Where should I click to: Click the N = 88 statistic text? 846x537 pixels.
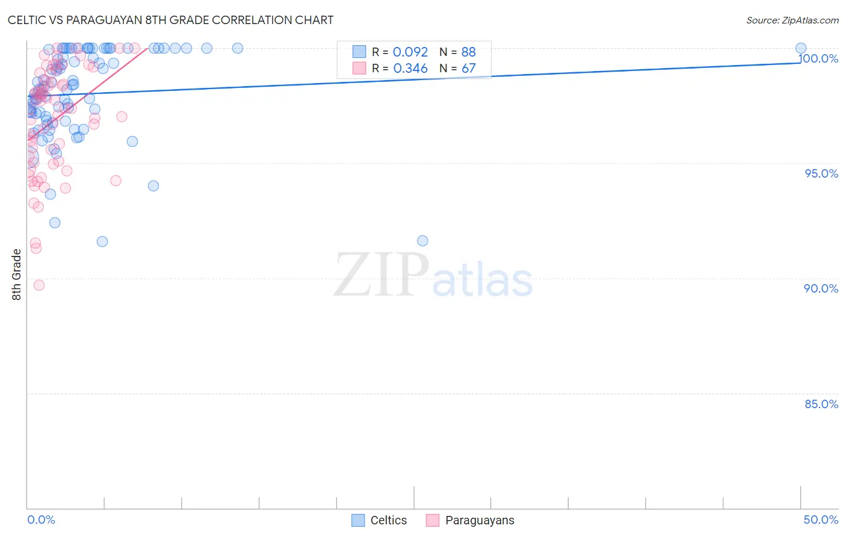[457, 52]
